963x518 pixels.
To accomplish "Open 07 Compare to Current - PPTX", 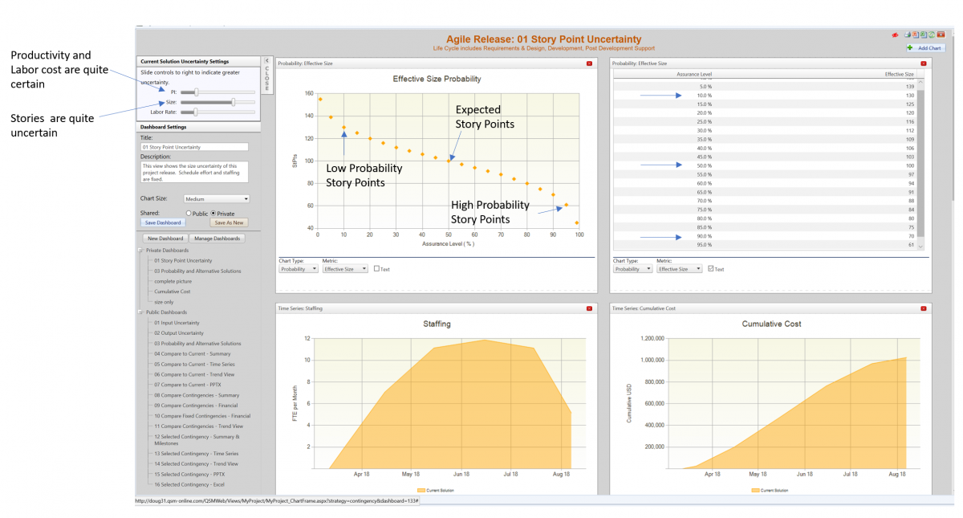I will pyautogui.click(x=189, y=385).
